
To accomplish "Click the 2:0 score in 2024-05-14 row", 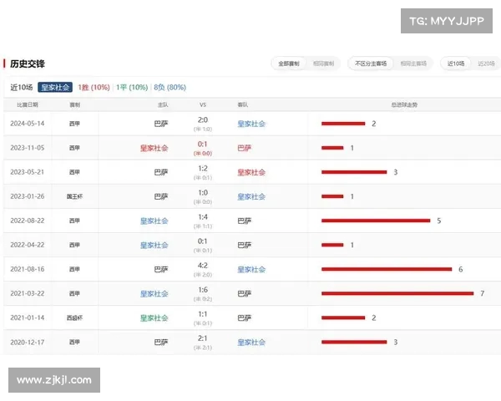I will 203,120.
